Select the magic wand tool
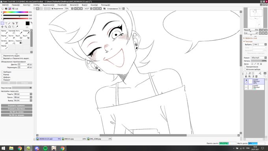 (x=9, y=23)
